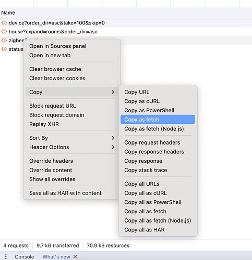Choose Show all overrides

click(x=72, y=179)
